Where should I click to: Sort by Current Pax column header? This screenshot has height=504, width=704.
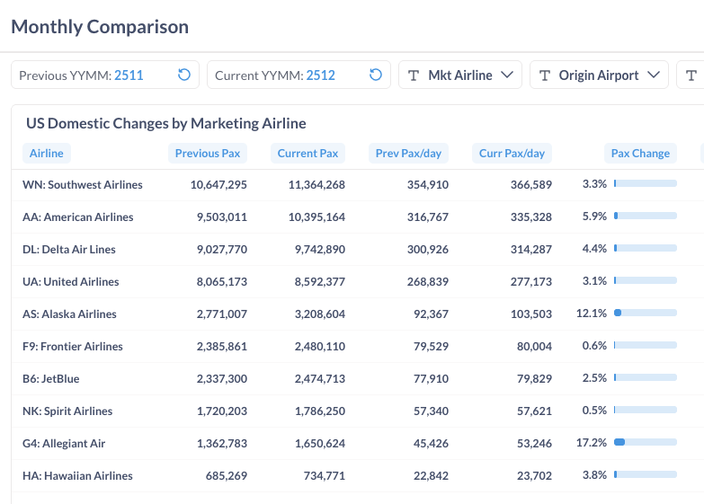click(307, 153)
